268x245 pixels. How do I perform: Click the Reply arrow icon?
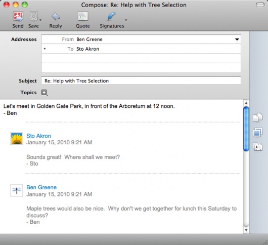[56, 17]
